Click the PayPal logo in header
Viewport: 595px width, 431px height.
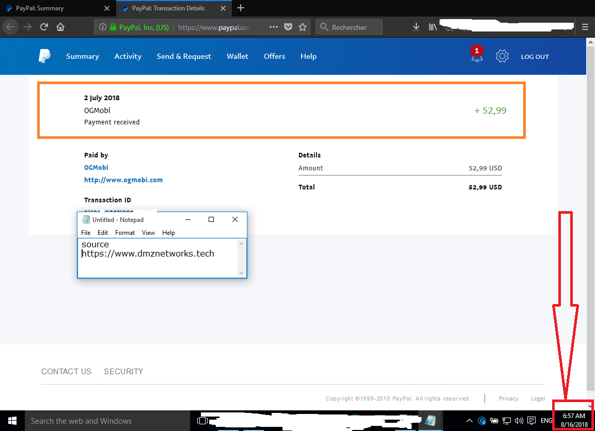44,56
